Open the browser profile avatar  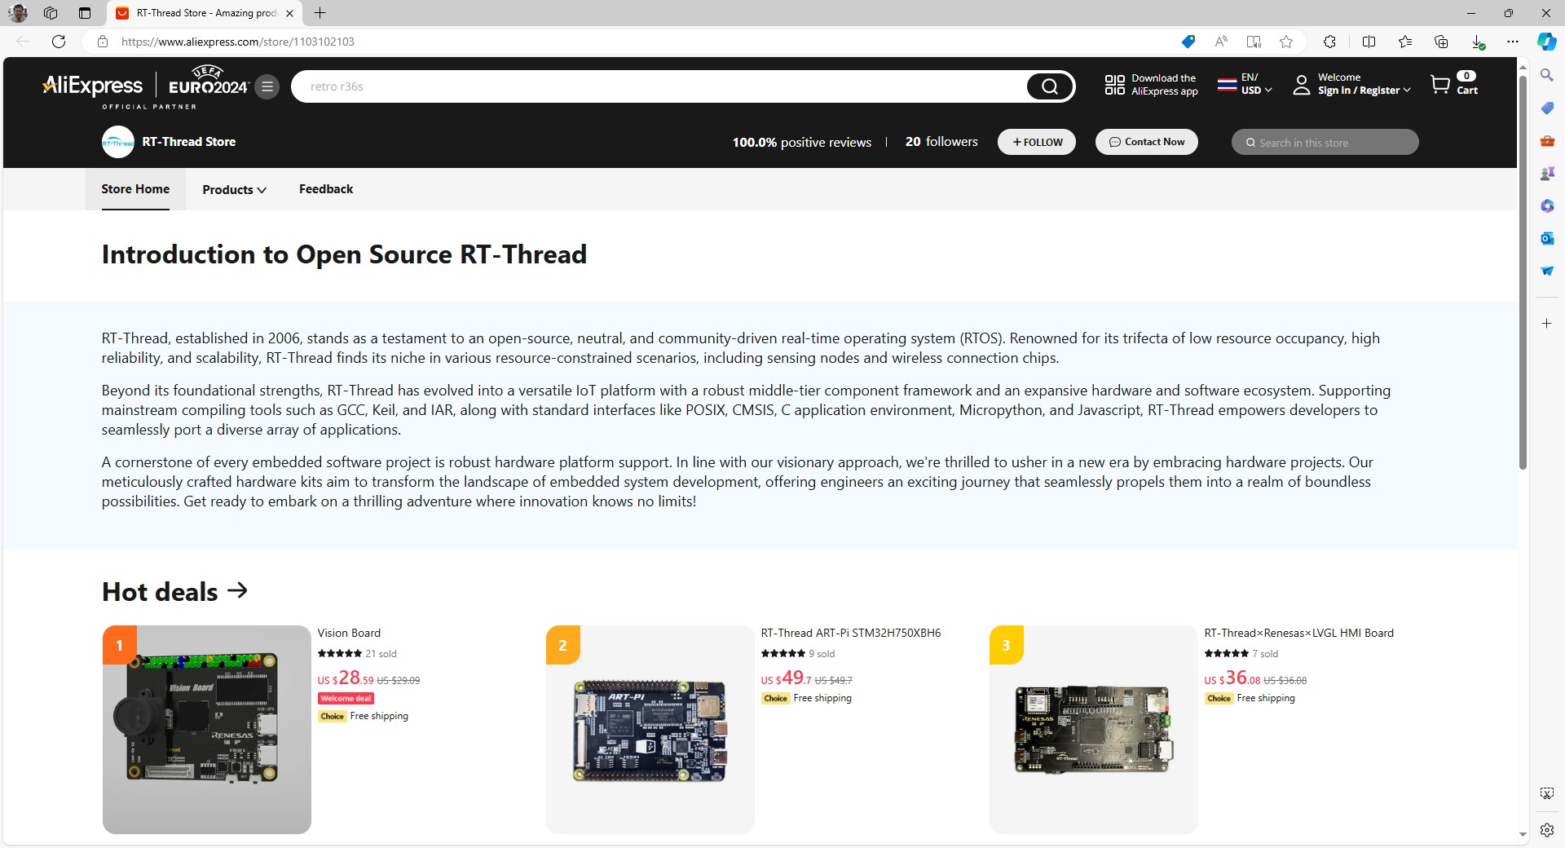(x=17, y=13)
